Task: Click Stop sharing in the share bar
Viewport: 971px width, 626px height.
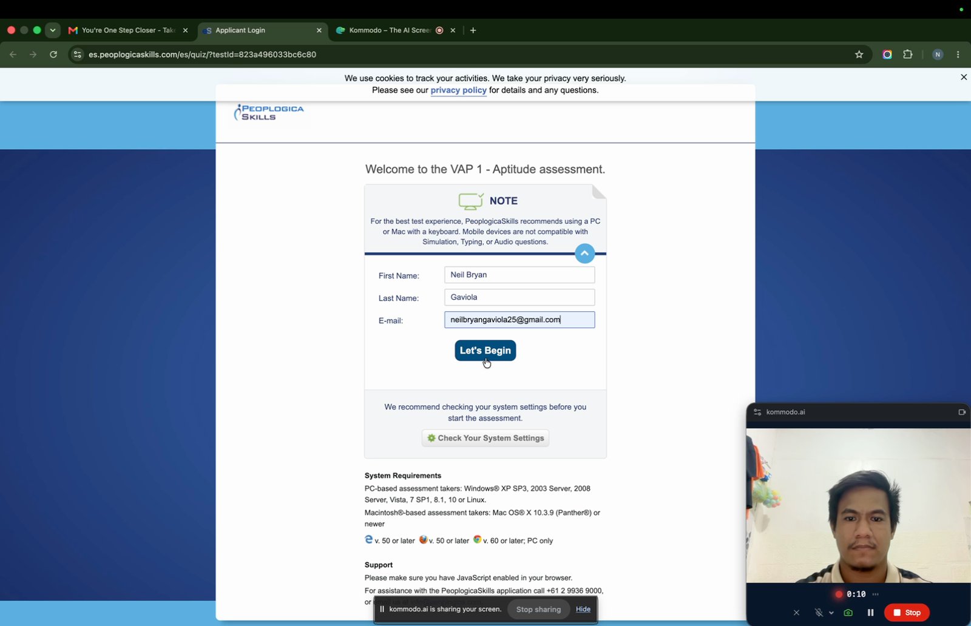Action: [x=538, y=609]
